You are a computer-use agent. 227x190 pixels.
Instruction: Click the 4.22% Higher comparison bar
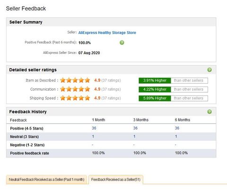click(x=173, y=89)
